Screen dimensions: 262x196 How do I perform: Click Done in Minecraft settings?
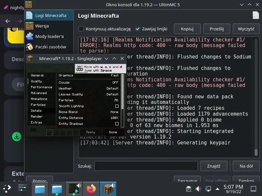click(x=113, y=132)
